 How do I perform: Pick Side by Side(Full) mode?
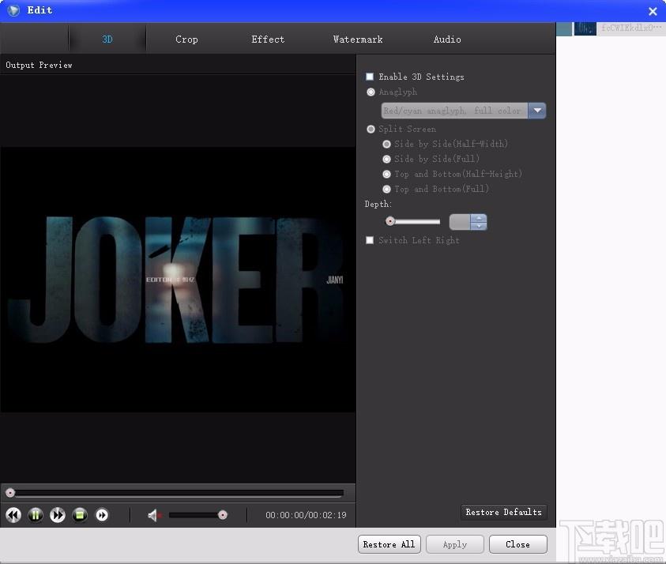coord(386,159)
